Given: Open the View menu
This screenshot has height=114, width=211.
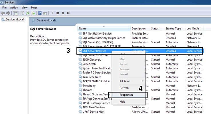Looking at the screenshot, I should click(25, 7).
